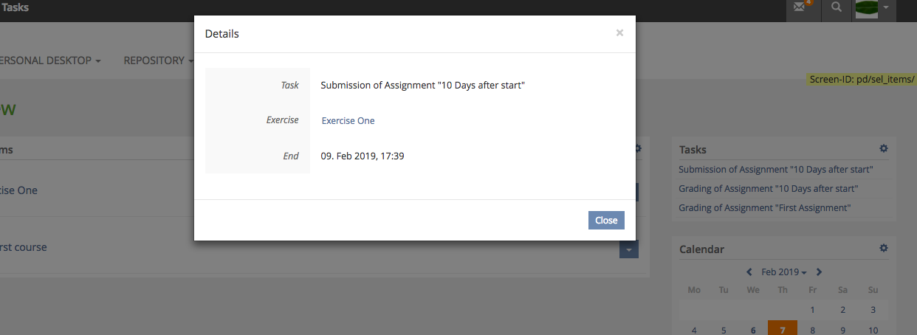The height and width of the screenshot is (335, 917).
Task: Open the Repository menu
Action: pyautogui.click(x=158, y=61)
